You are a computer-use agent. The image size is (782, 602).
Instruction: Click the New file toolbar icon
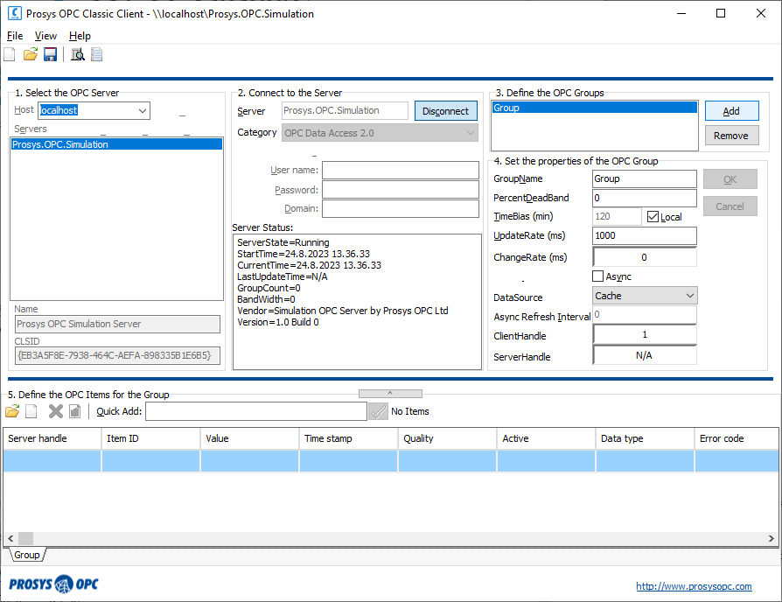[x=10, y=54]
